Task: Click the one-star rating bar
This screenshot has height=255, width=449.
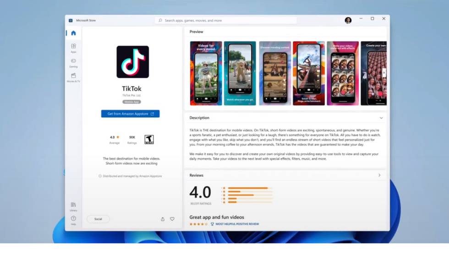Action: (x=250, y=202)
